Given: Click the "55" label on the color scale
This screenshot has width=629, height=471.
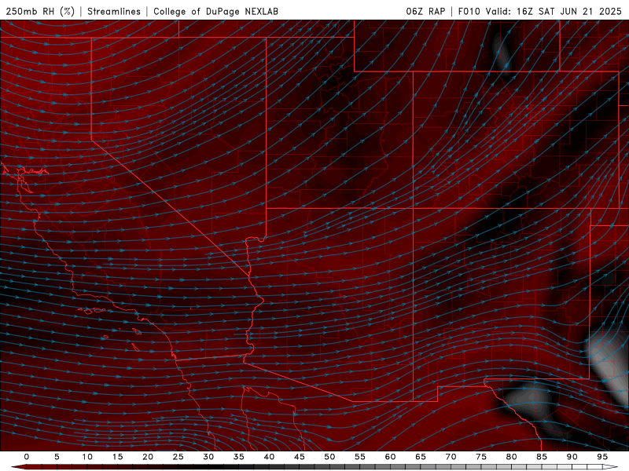Looking at the screenshot, I should (x=360, y=457).
